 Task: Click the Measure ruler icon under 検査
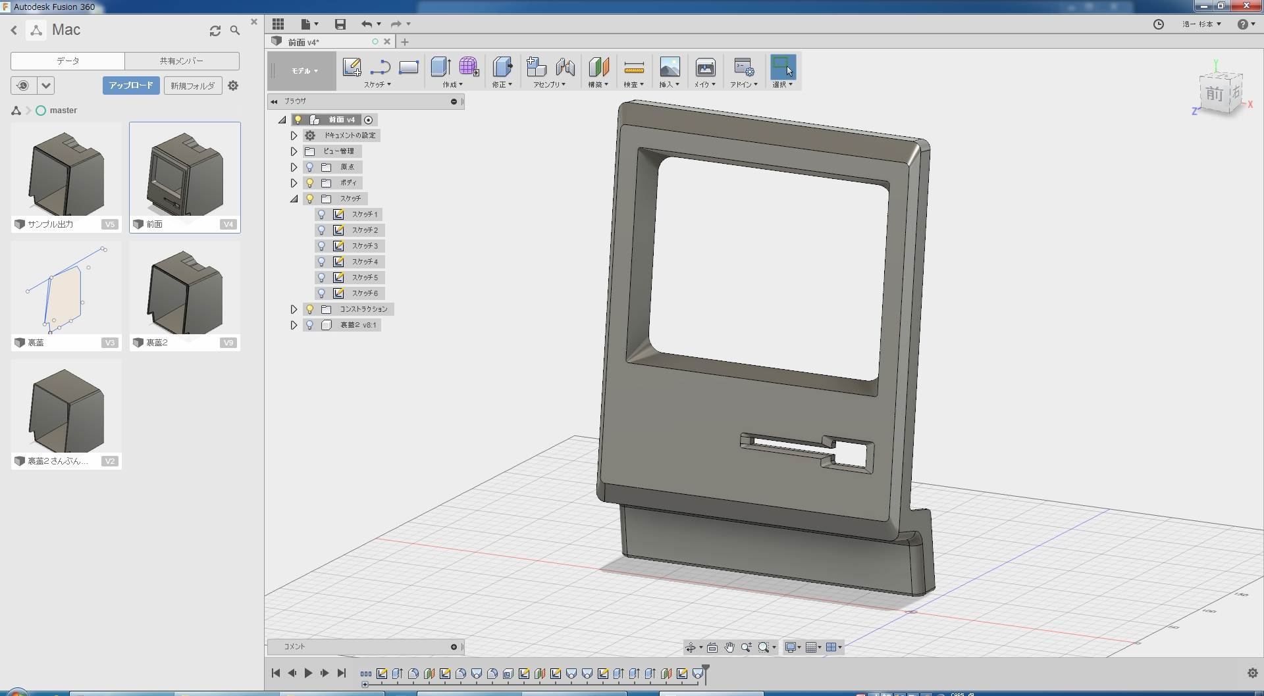(x=633, y=67)
